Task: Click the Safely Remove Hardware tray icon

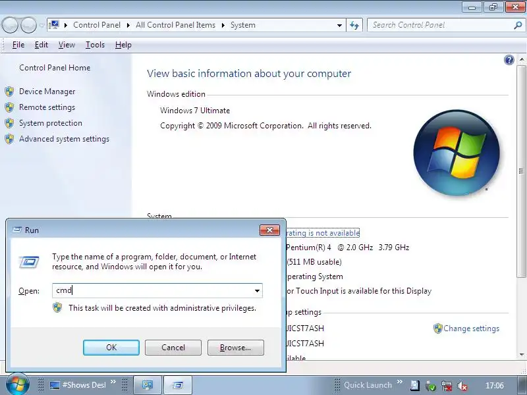Action: pos(431,386)
